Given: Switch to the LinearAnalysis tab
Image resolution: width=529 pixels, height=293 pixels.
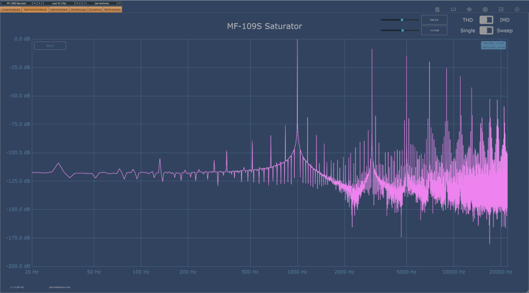Looking at the screenshot, I should pyautogui.click(x=11, y=9).
